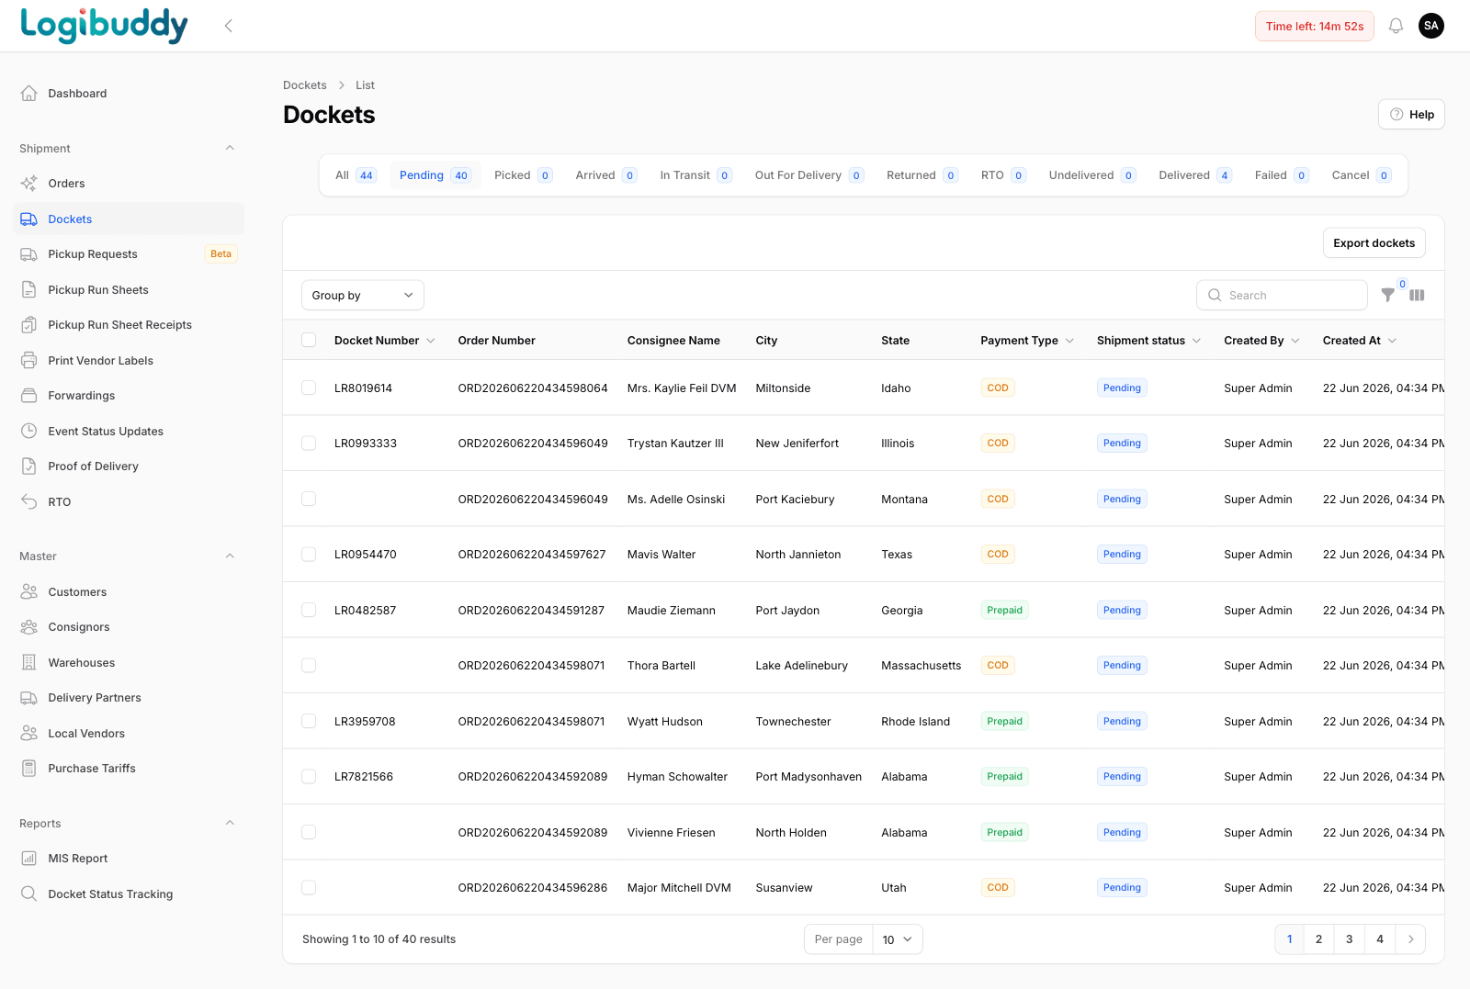Viewport: 1470px width, 989px height.
Task: Select the row checkbox for LR0954470
Action: 309,555
